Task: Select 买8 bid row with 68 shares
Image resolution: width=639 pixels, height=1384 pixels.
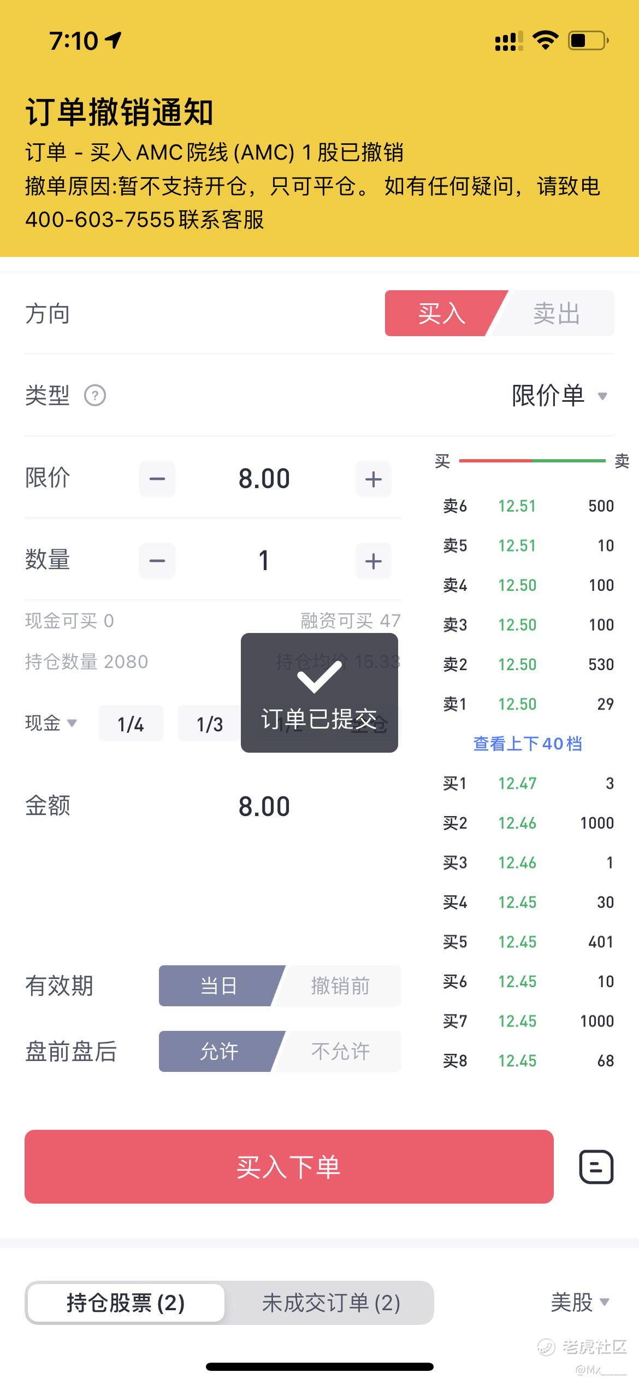Action: (528, 1061)
